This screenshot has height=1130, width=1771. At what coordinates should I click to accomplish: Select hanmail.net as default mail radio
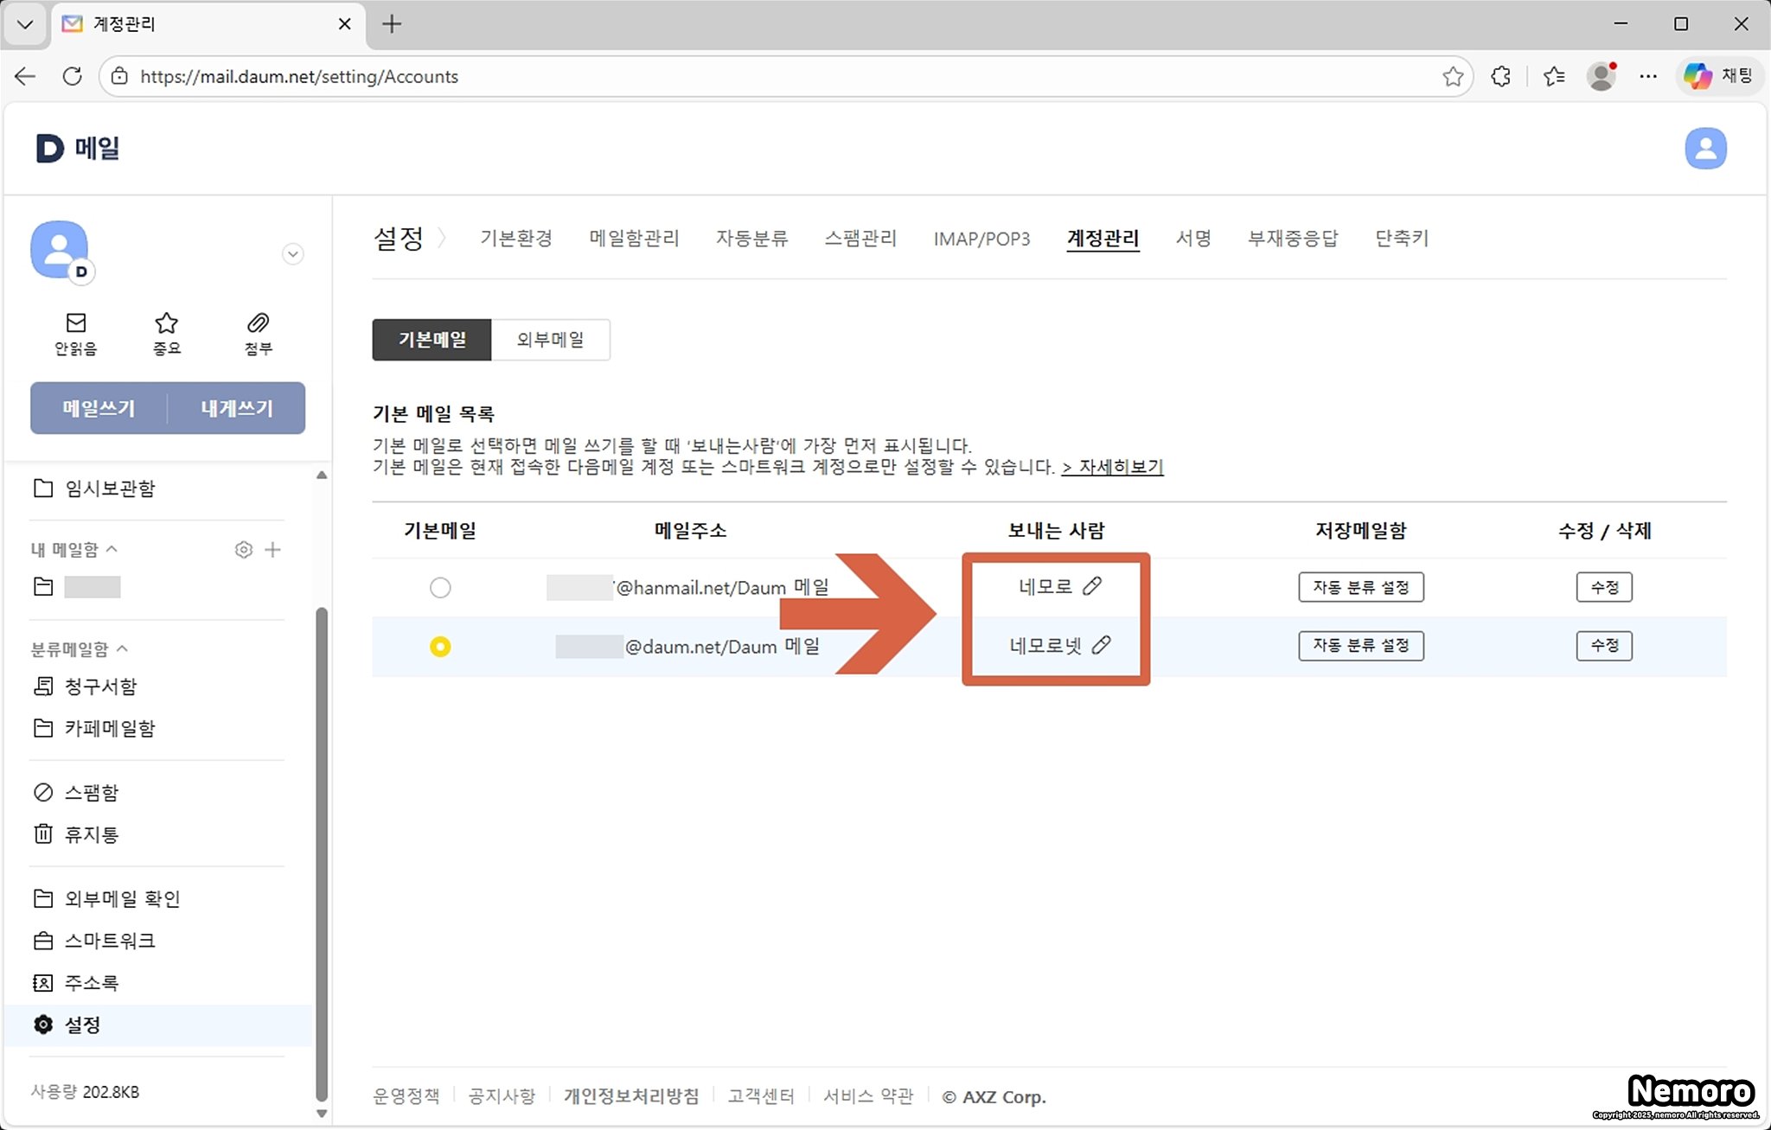coord(440,588)
